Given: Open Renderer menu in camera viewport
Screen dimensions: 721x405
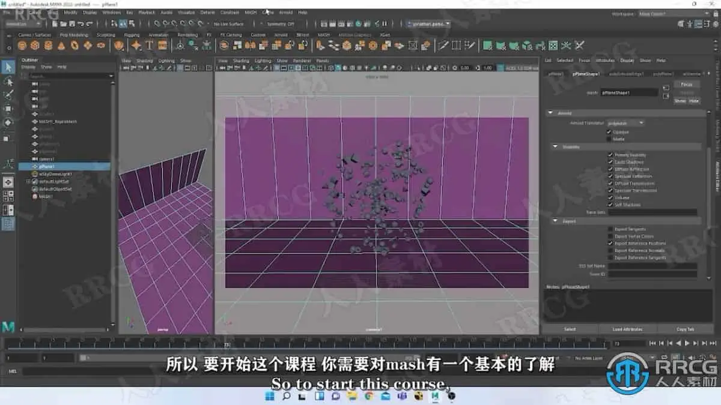Looking at the screenshot, I should click(302, 61).
